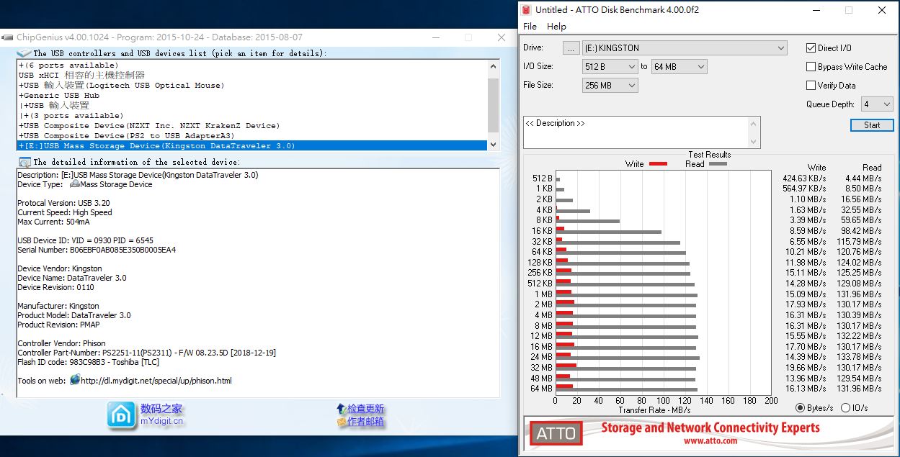Viewport: 900px width, 457px height.
Task: Click the Current Speed: High Speed line
Action: tap(65, 212)
